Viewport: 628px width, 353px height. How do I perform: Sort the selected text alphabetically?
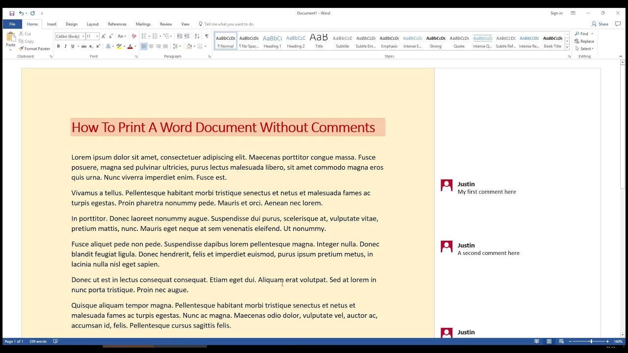click(x=197, y=36)
